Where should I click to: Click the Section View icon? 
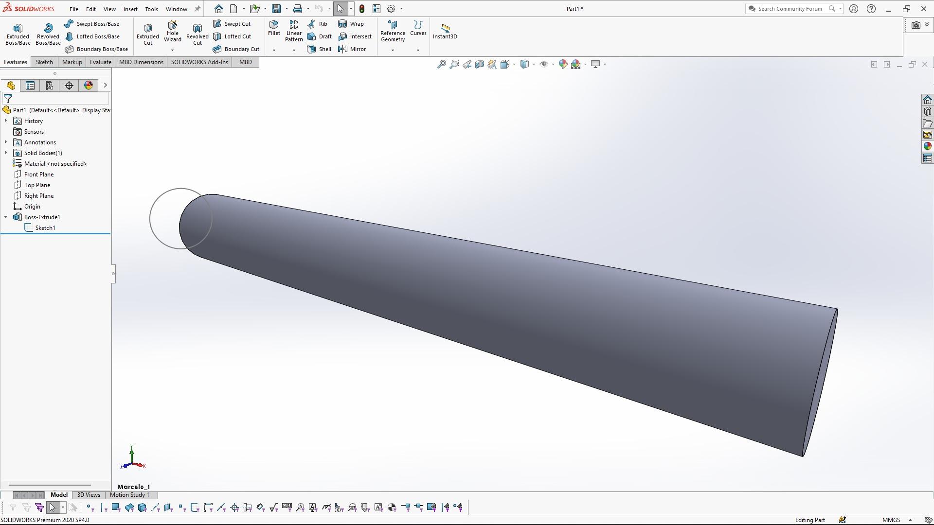pyautogui.click(x=480, y=64)
